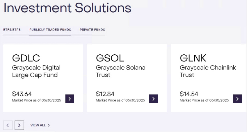247x132 pixels.
Task: Open the Private Funds tab
Action: coord(92,30)
